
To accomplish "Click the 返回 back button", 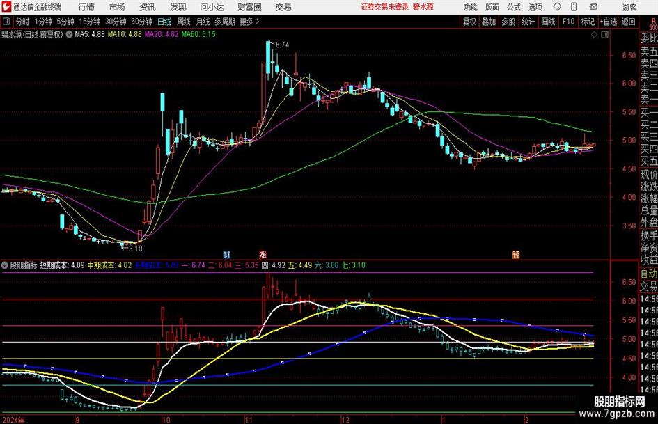I will point(628,22).
